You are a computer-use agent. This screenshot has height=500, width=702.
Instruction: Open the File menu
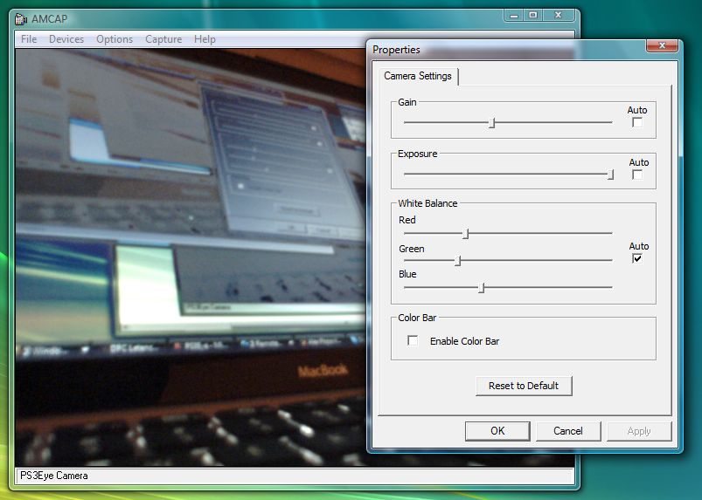coord(29,39)
